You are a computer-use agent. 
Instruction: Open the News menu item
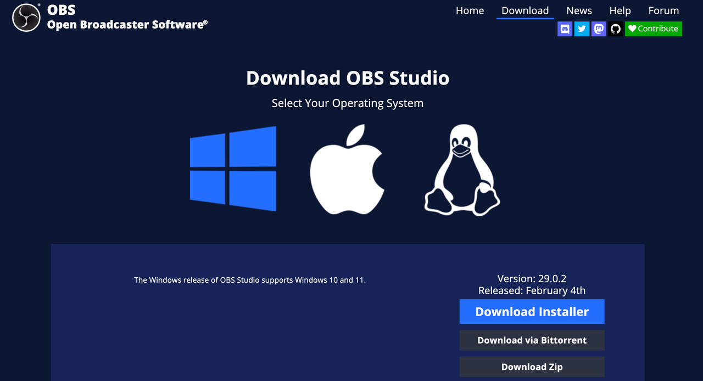(x=579, y=11)
